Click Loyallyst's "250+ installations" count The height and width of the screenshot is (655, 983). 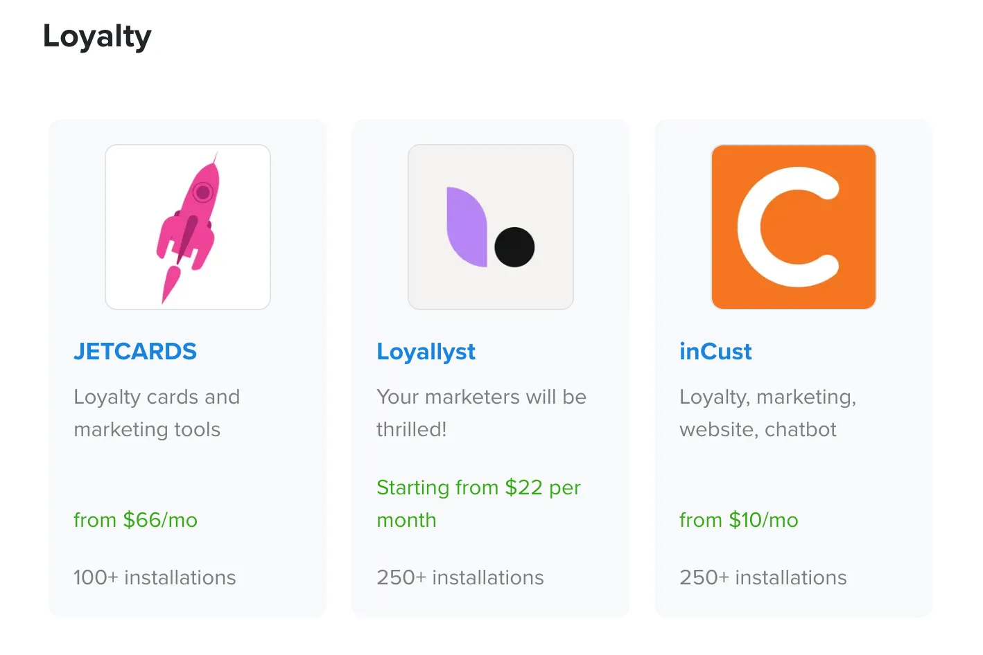point(460,577)
